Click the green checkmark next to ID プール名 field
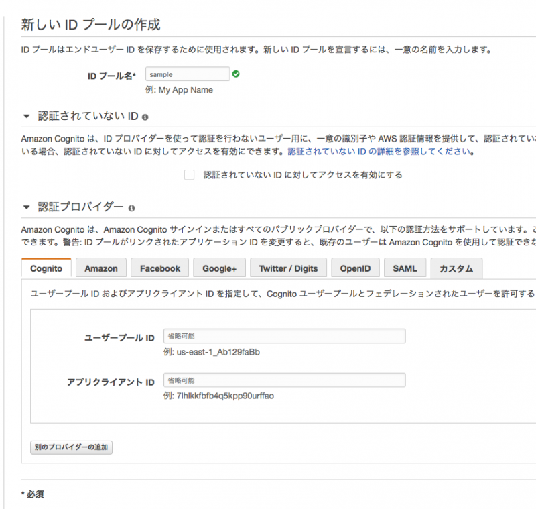The image size is (536, 509). click(236, 74)
